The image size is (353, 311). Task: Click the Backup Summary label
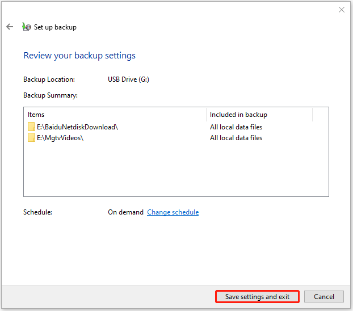pos(51,95)
